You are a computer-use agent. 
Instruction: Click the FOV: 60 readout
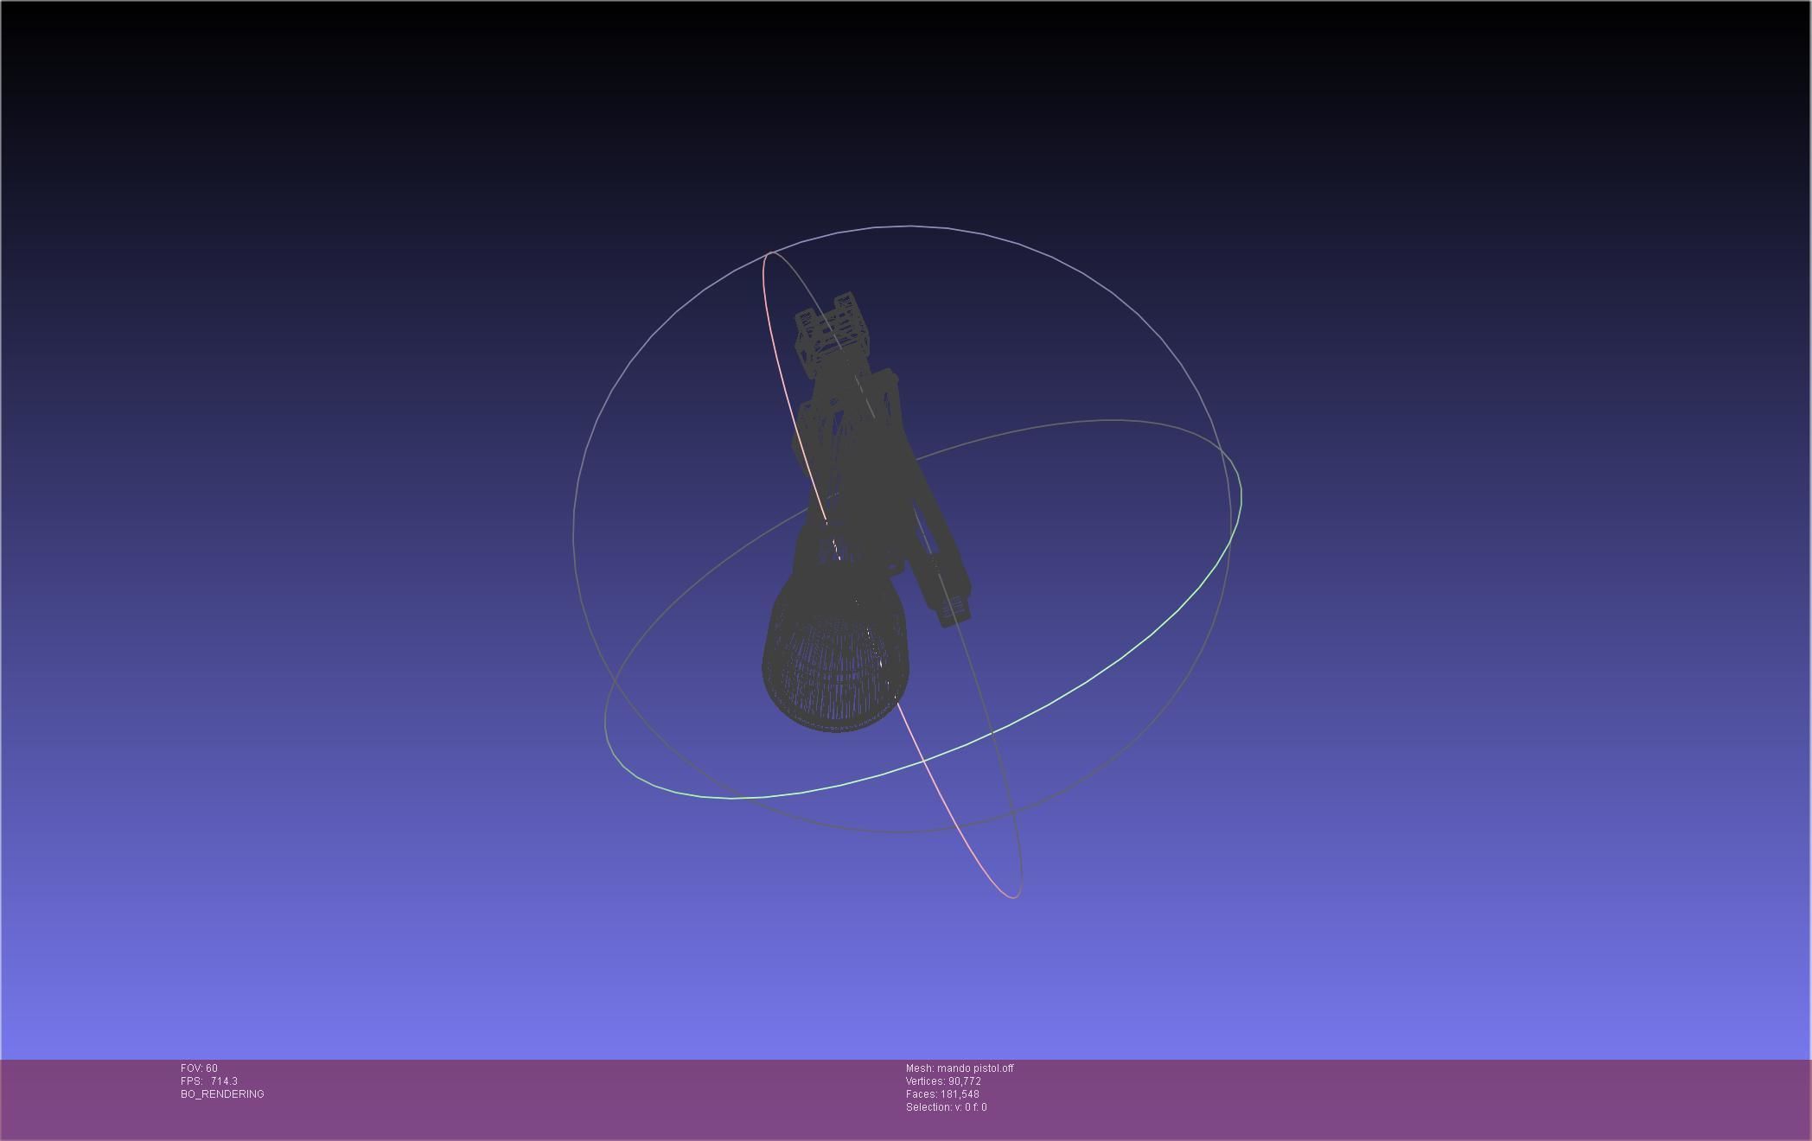click(199, 1068)
